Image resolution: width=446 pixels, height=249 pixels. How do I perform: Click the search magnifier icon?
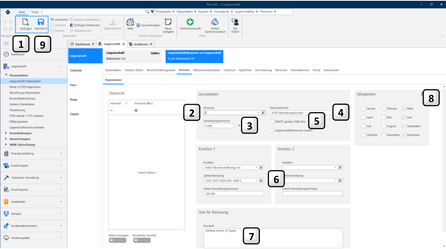pos(147,12)
